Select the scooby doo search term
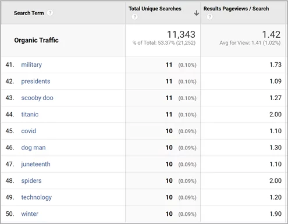288x224 pixels. click(37, 98)
